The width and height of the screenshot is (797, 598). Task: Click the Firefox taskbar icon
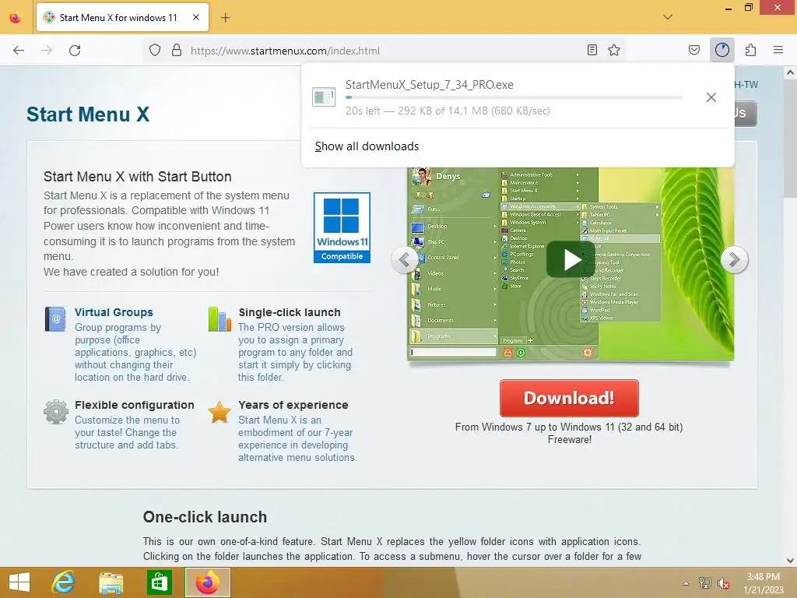pos(207,582)
